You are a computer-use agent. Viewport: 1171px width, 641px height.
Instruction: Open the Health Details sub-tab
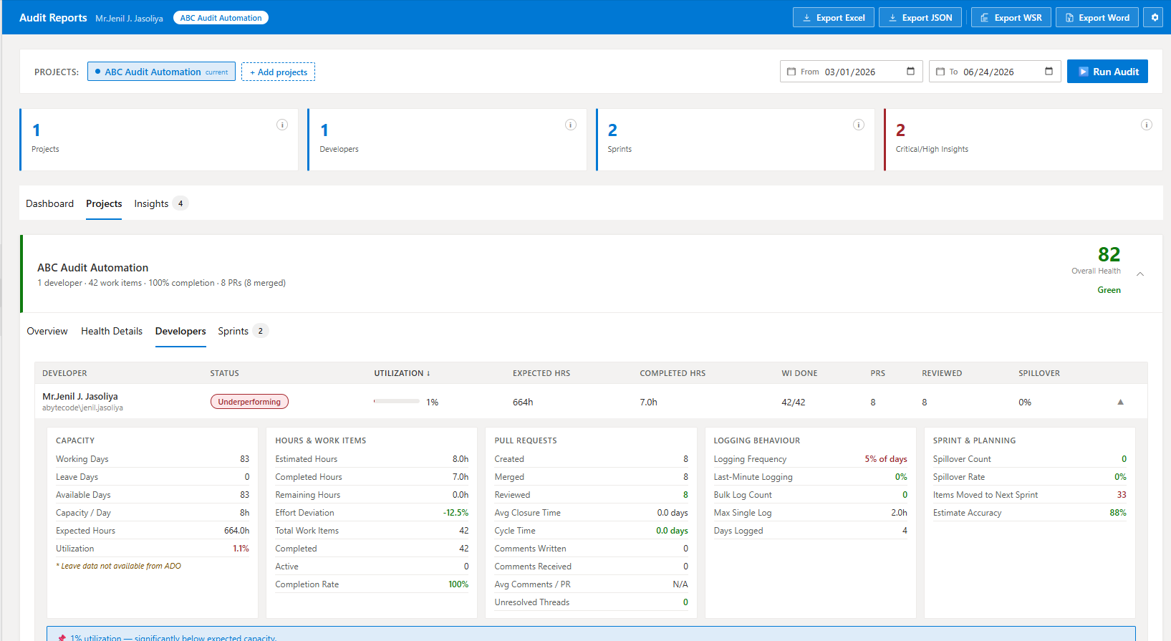(112, 331)
